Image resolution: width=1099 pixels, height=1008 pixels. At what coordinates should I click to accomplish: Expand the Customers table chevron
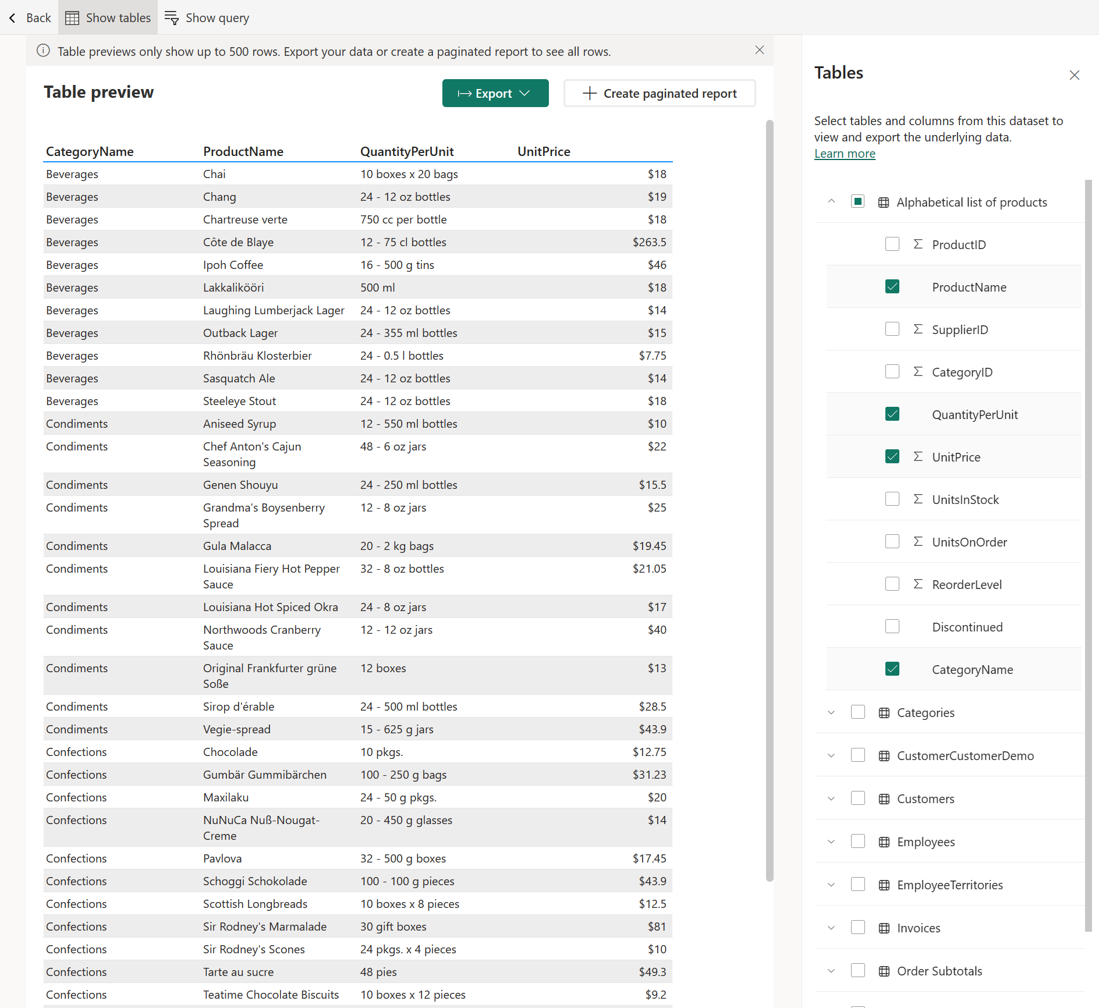[831, 798]
